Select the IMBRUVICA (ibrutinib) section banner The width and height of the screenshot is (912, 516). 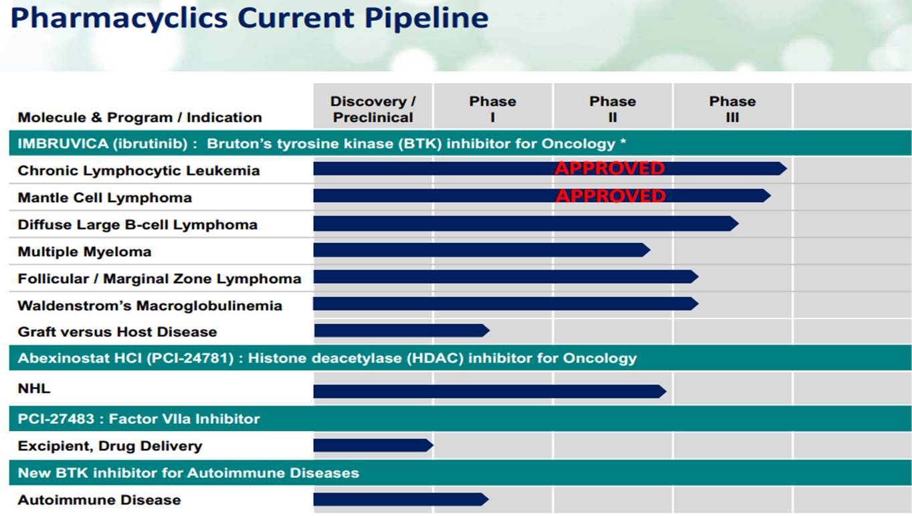(x=321, y=143)
